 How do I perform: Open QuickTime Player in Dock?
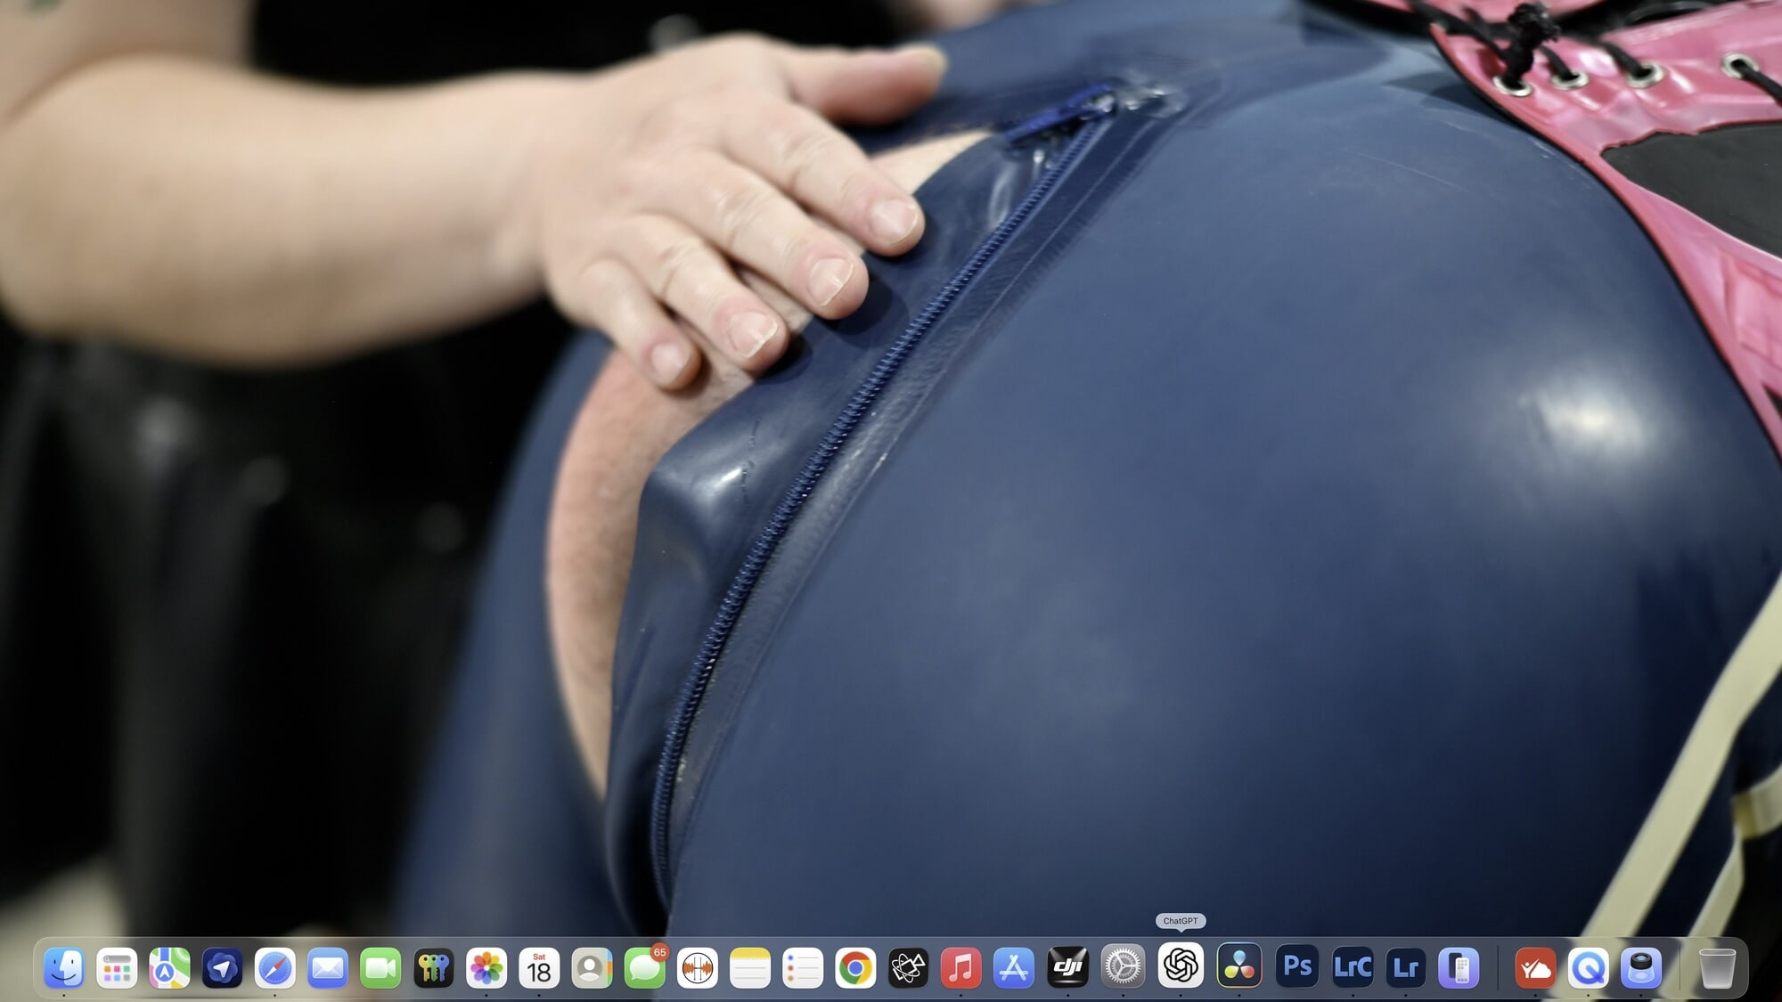pos(1588,967)
